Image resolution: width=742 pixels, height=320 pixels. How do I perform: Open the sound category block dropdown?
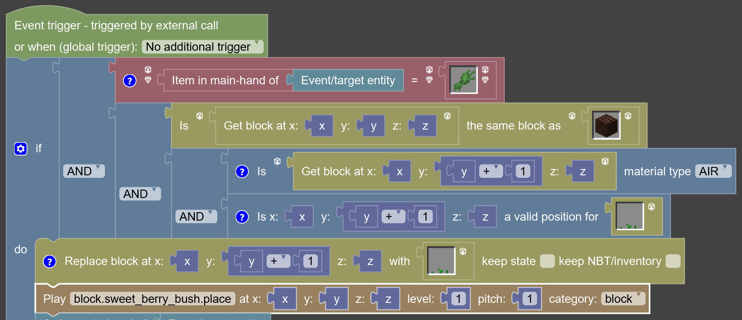[x=623, y=299]
